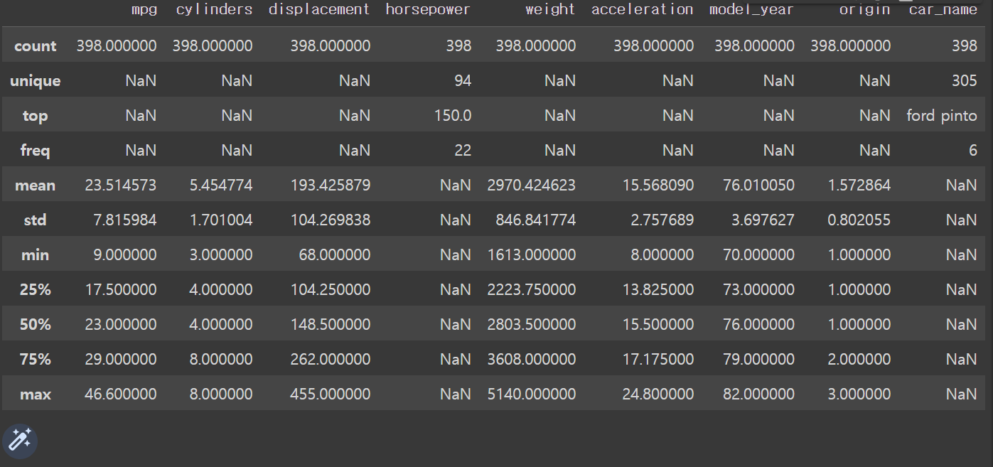Viewport: 993px width, 467px height.
Task: Click the count row label
Action: pos(36,45)
